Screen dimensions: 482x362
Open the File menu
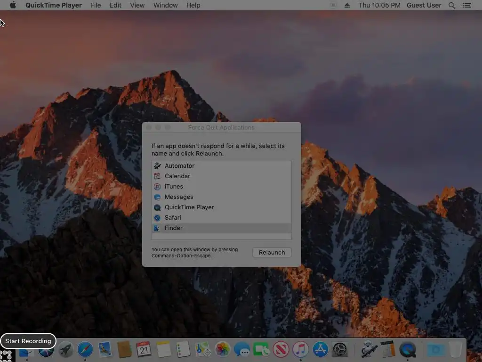pos(96,5)
